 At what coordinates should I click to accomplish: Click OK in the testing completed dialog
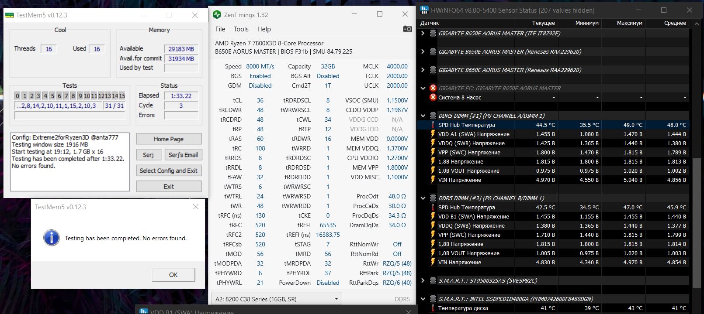[x=173, y=275]
